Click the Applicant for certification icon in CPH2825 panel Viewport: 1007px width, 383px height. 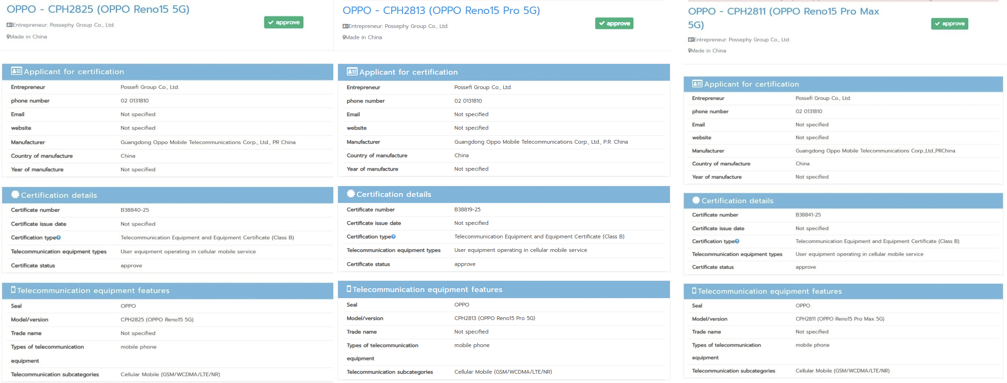16,71
